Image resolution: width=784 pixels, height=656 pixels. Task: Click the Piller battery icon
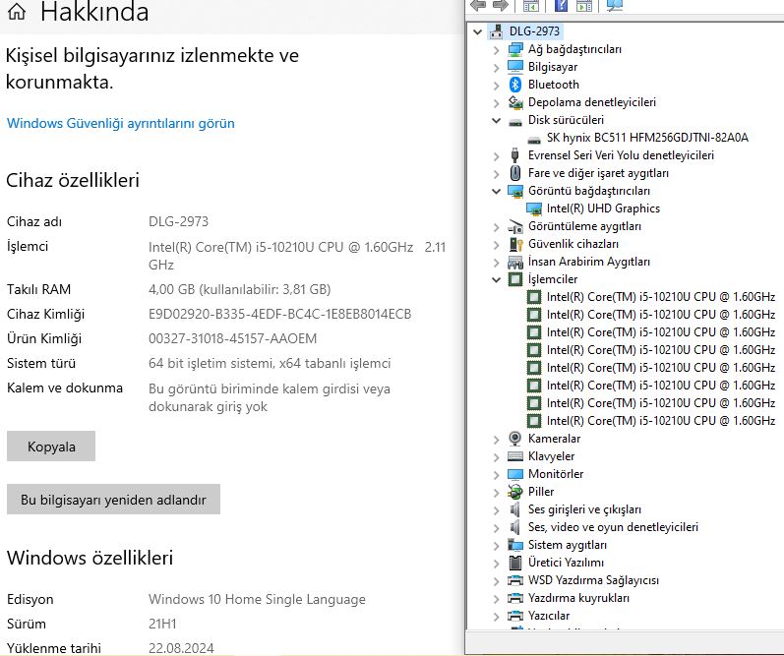(x=515, y=492)
